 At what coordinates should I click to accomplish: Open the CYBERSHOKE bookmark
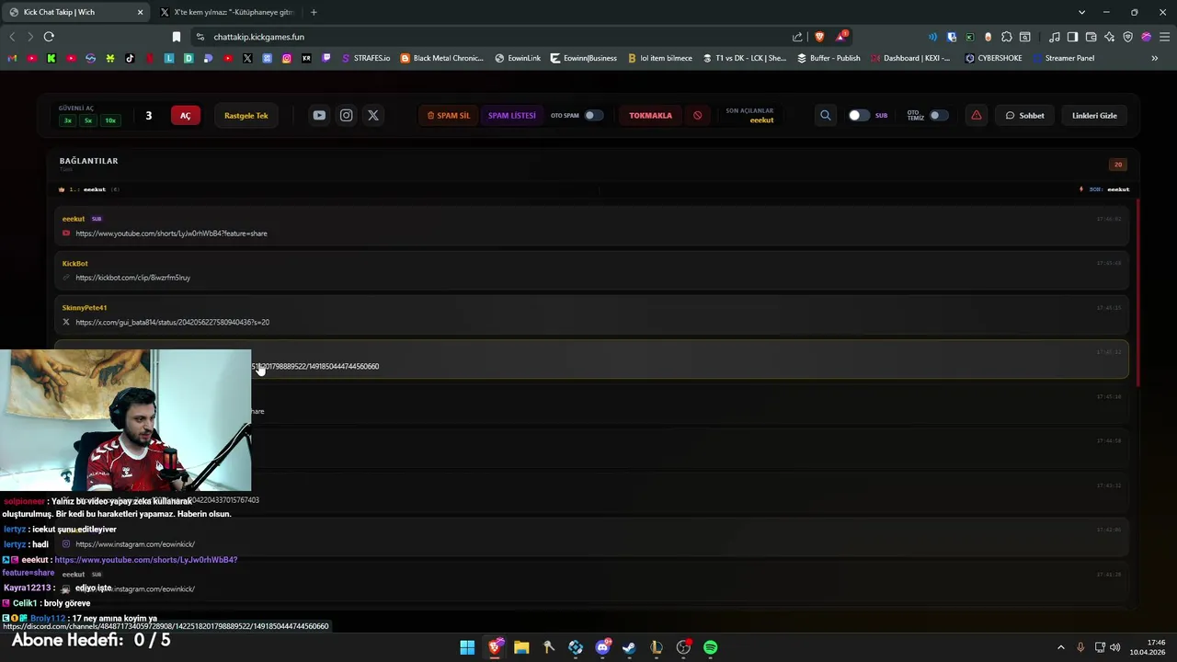(993, 58)
